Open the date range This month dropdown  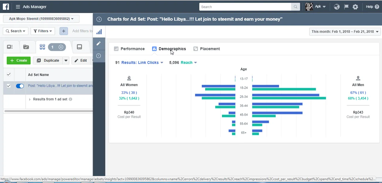pyautogui.click(x=345, y=32)
